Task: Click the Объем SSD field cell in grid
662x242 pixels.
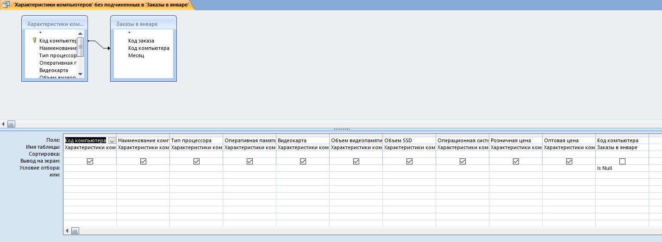Action: click(409, 140)
